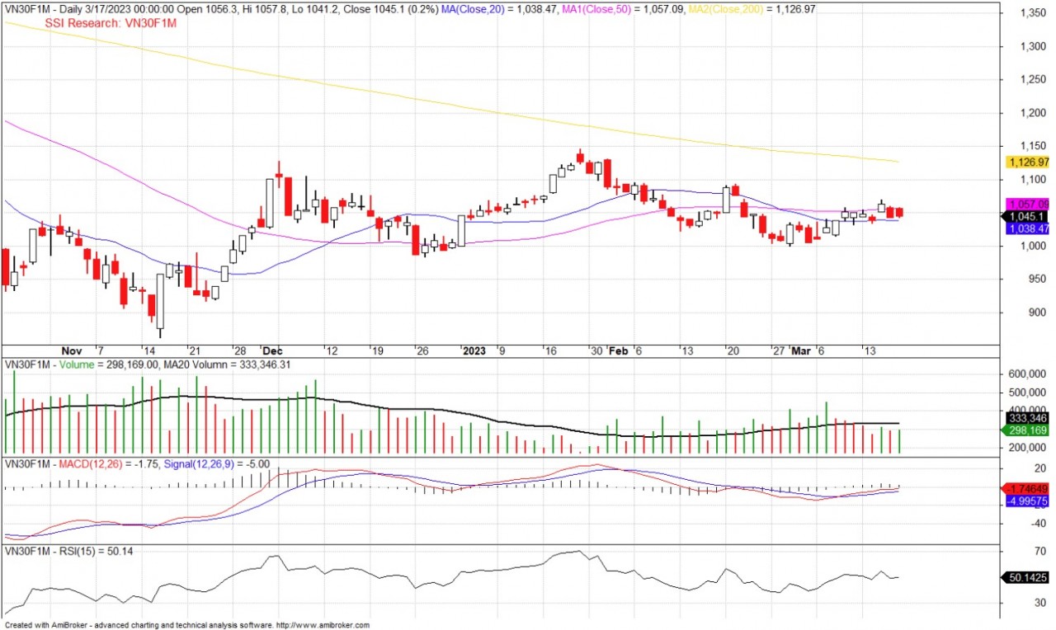This screenshot has width=1056, height=630.
Task: Click the 950 price axis value
Action: [1036, 279]
